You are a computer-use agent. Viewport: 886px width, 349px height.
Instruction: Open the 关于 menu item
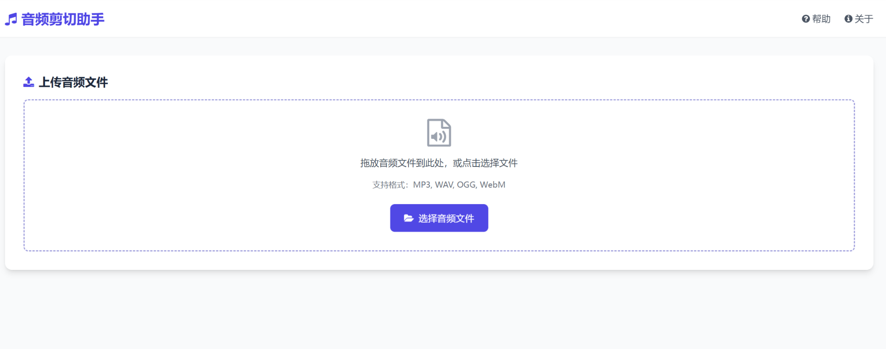[x=864, y=19]
